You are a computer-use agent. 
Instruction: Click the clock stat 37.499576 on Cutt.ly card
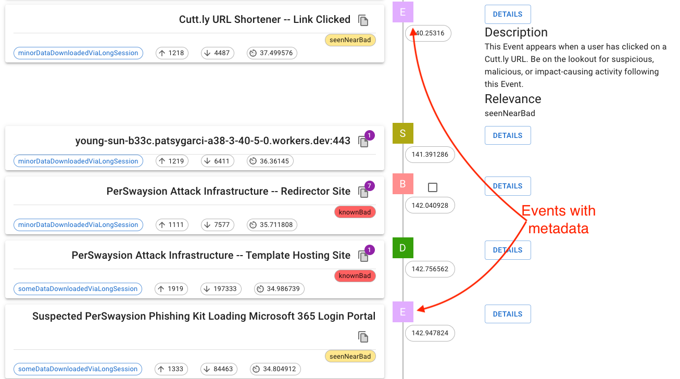coord(272,53)
